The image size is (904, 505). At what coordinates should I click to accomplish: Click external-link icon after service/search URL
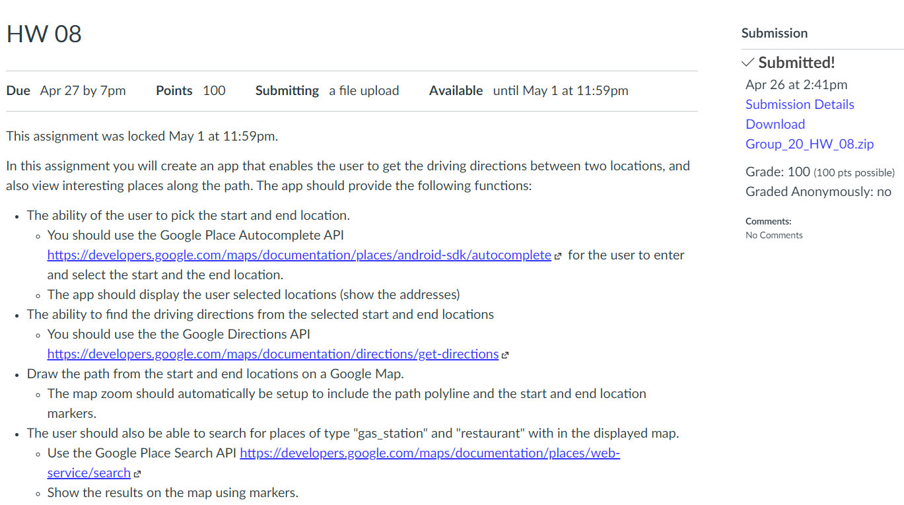(137, 474)
